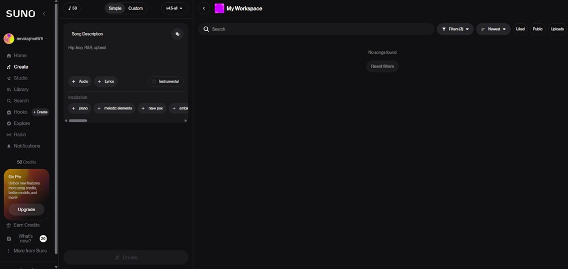
Task: Open the v4.5-all model dropdown
Action: [x=174, y=9]
